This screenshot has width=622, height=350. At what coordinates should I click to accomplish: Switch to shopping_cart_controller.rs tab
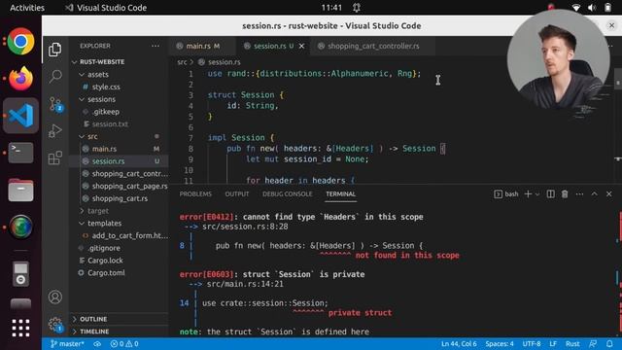[x=373, y=46]
